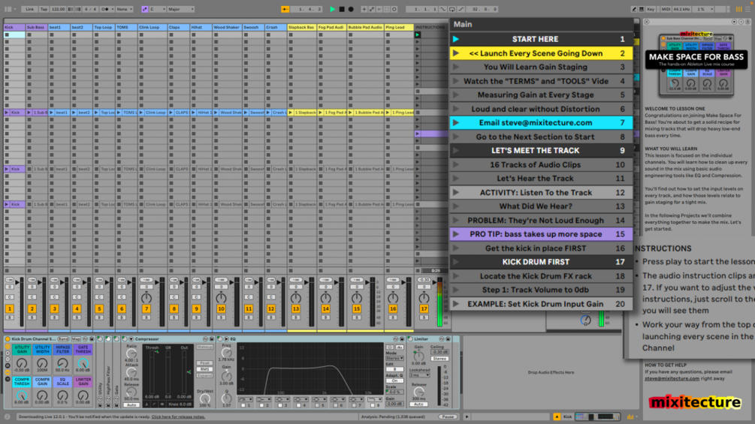Viewport: 755px width, 424px height.
Task: Select the Slapback Bas track header
Action: (x=302, y=28)
